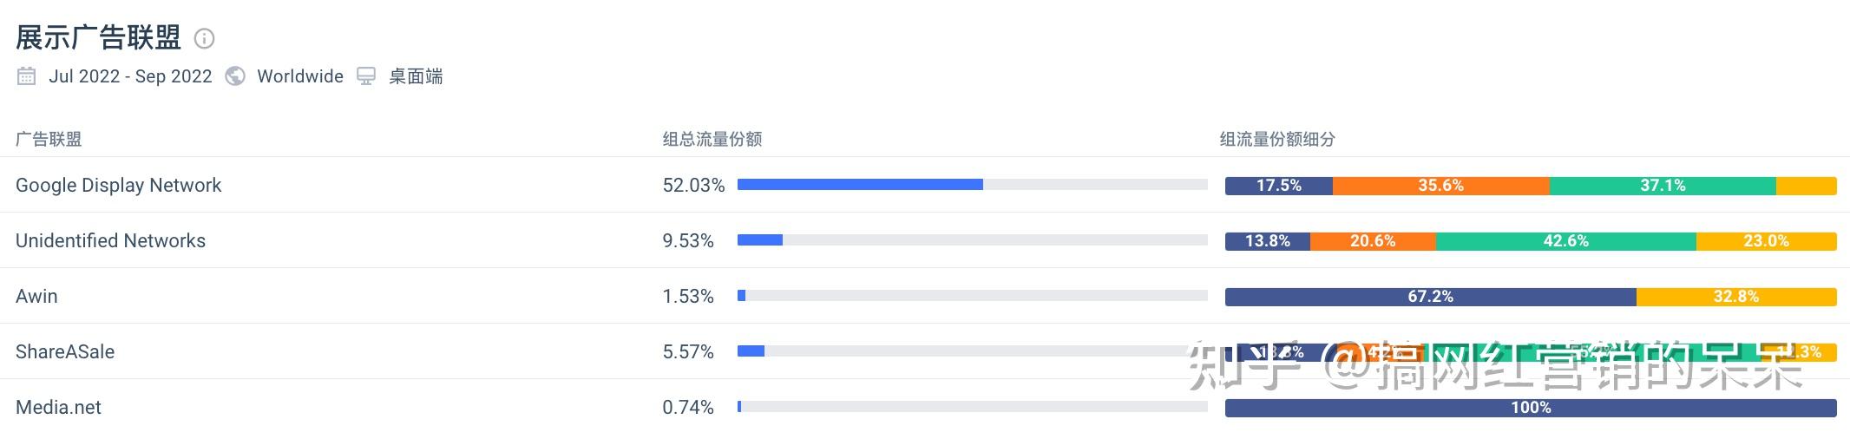Select the Worldwide region label
The height and width of the screenshot is (439, 1850).
(300, 76)
